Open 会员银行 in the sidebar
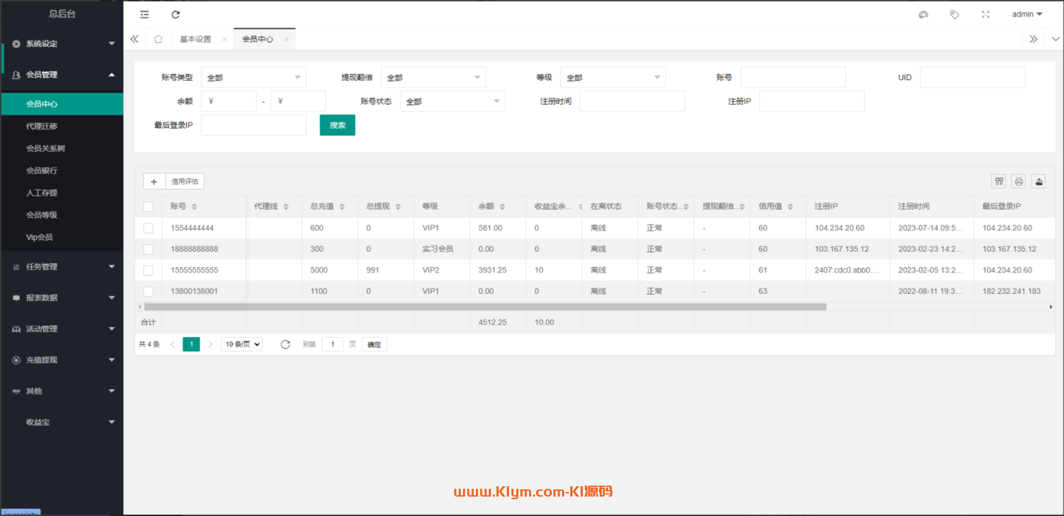The image size is (1064, 516). click(x=42, y=170)
